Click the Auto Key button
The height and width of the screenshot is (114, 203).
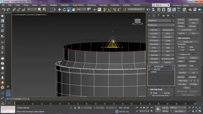[x=165, y=108]
